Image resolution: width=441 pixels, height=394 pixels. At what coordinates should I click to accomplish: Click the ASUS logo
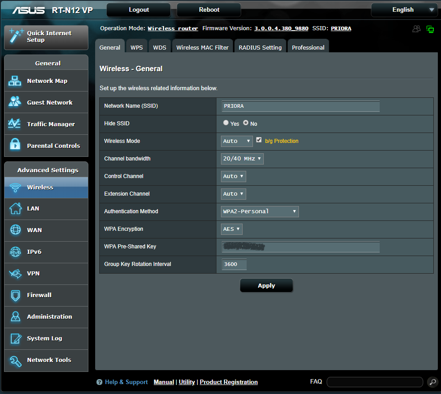tap(28, 10)
